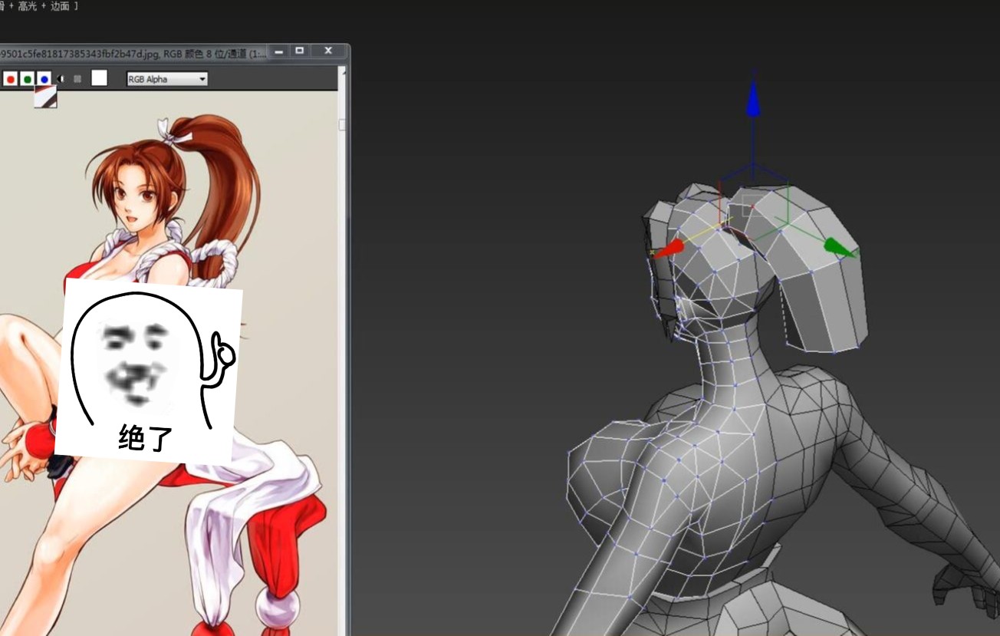Image resolution: width=1000 pixels, height=636 pixels.
Task: Toggle the red channel button
Action: point(11,79)
